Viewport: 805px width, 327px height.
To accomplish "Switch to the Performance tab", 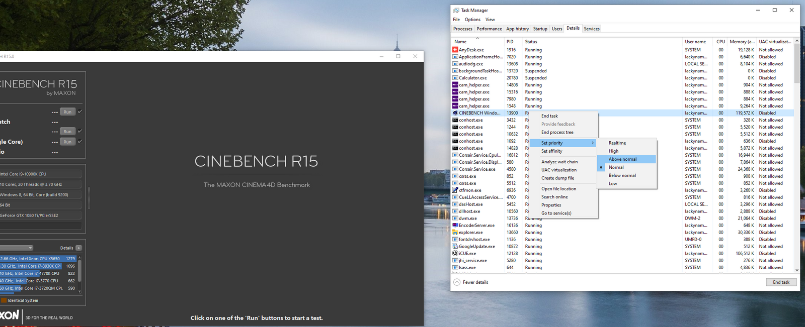I will pyautogui.click(x=489, y=29).
